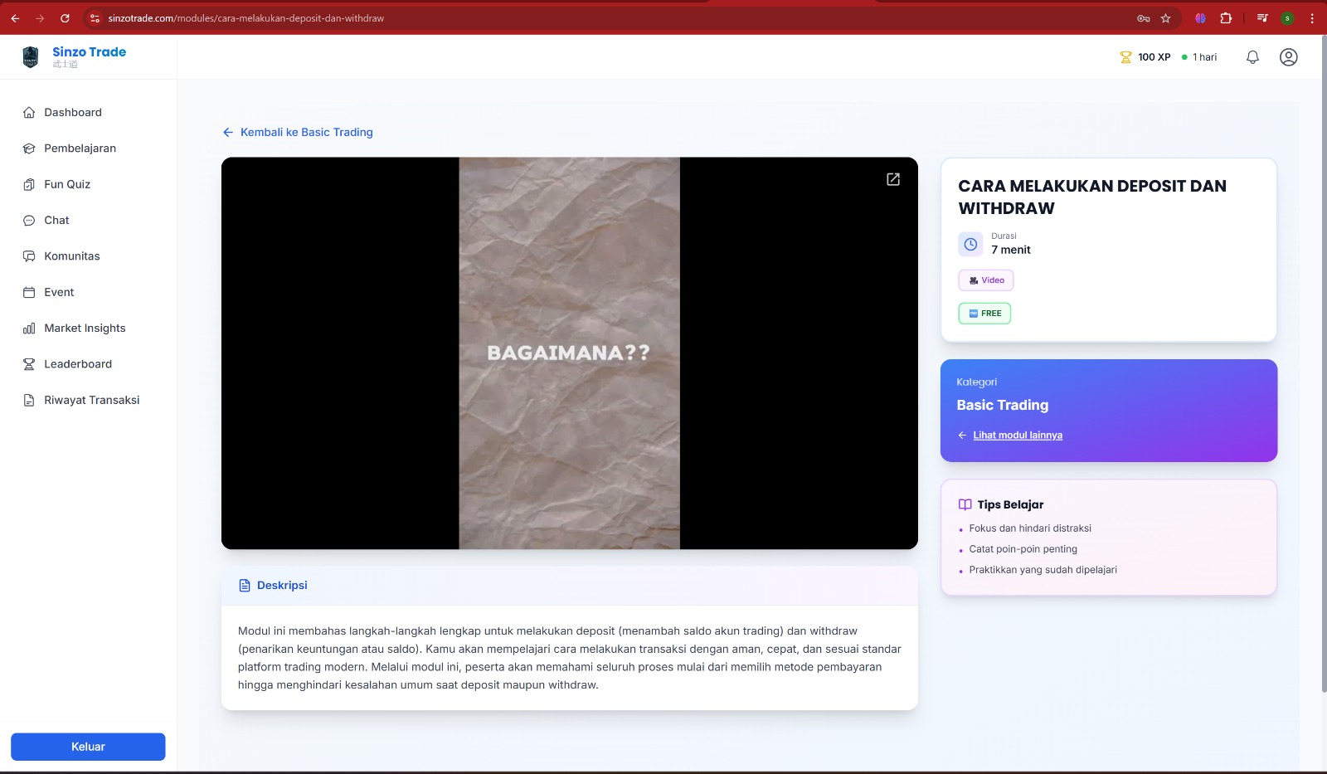Select Market Insights in sidebar
Image resolution: width=1327 pixels, height=774 pixels.
[85, 329]
